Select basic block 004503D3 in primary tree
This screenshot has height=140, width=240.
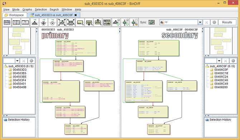click(x=20, y=70)
